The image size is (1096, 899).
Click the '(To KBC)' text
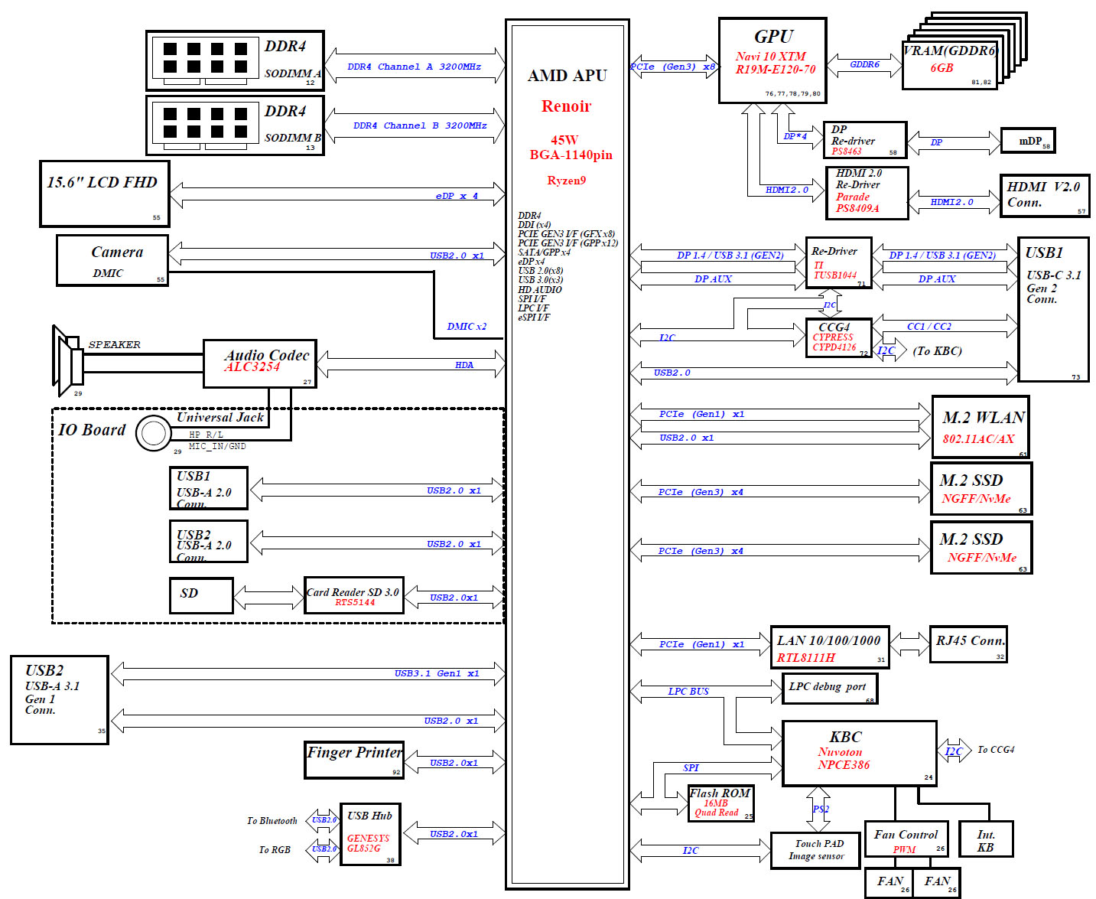point(937,351)
